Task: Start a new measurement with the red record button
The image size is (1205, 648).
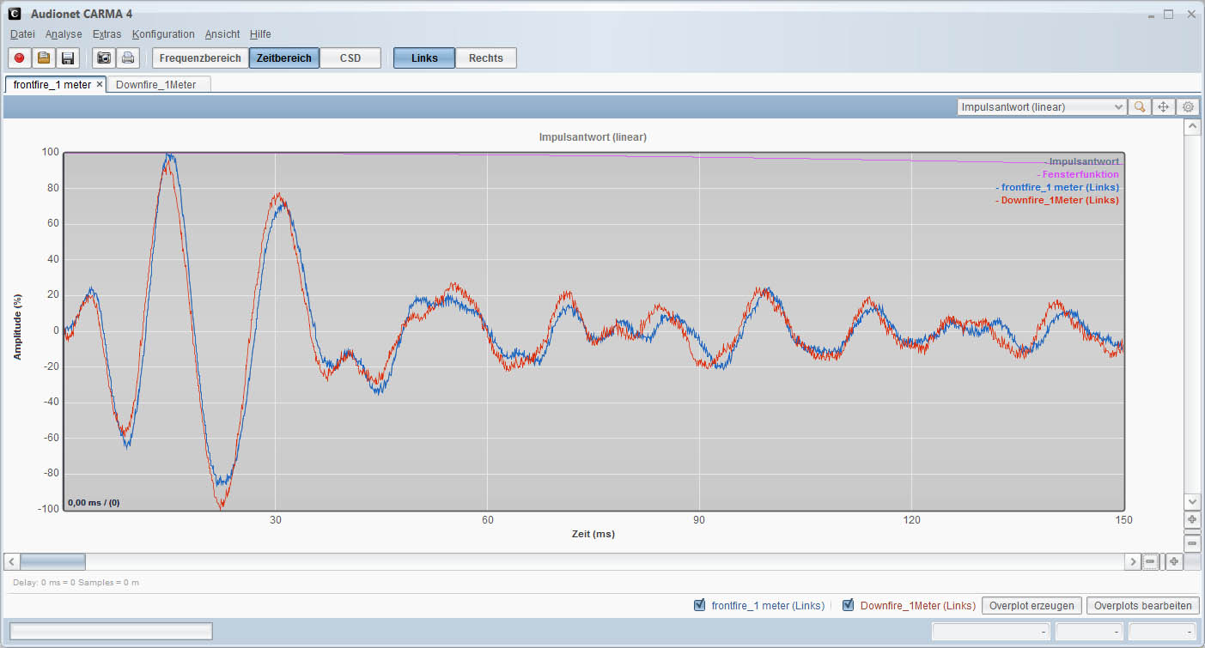Action: coord(19,58)
